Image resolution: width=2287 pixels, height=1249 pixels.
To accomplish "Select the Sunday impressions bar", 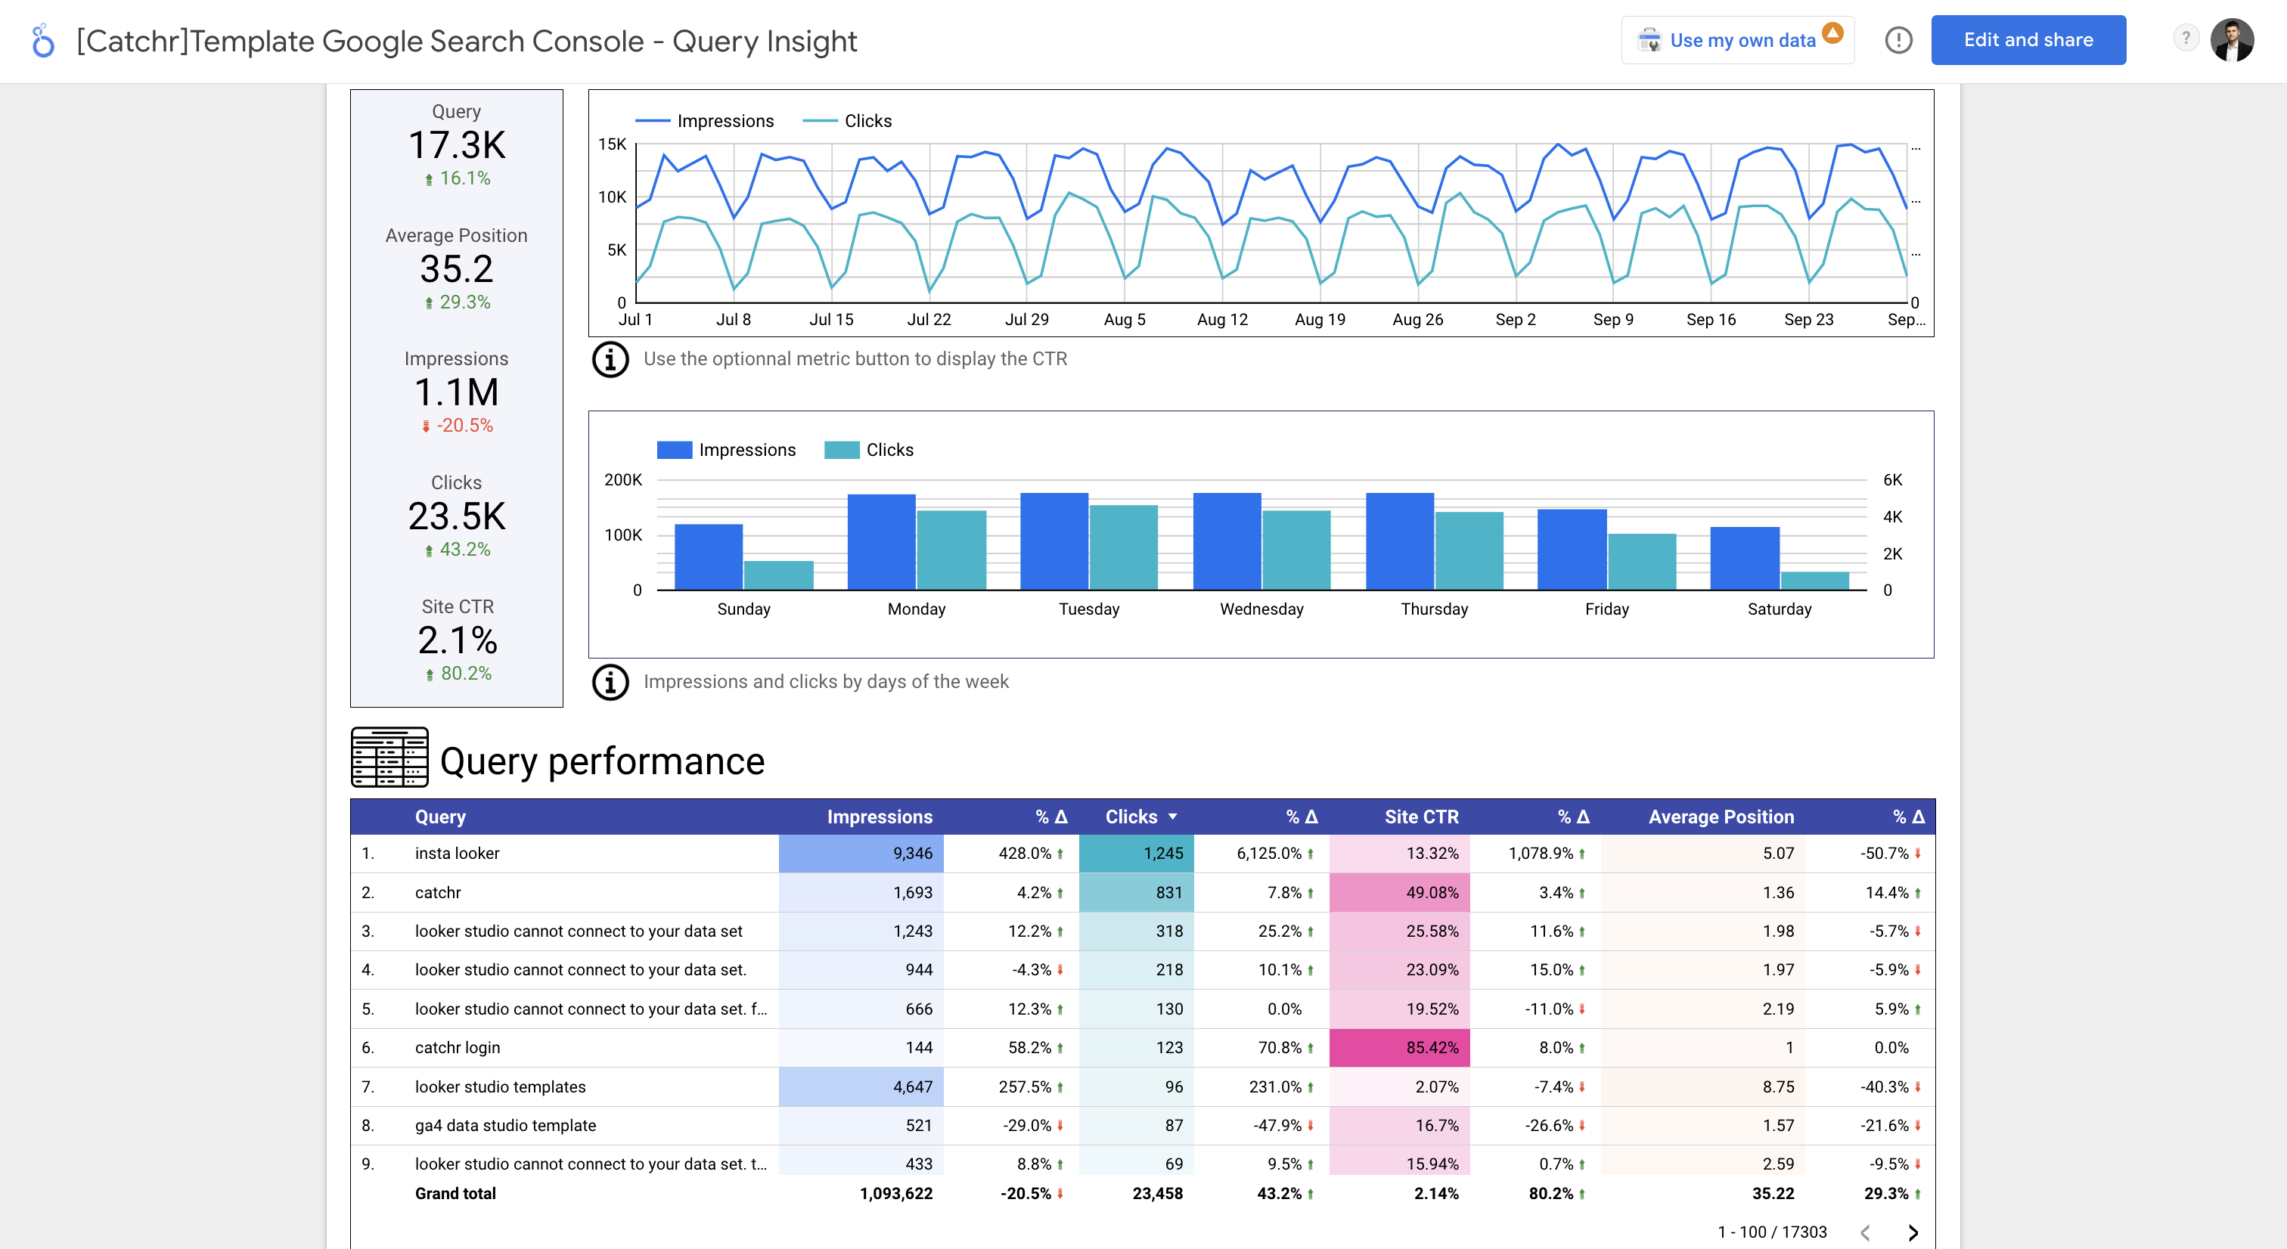I will click(x=709, y=556).
